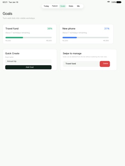Focus the Annual trip goal name field

(28, 61)
